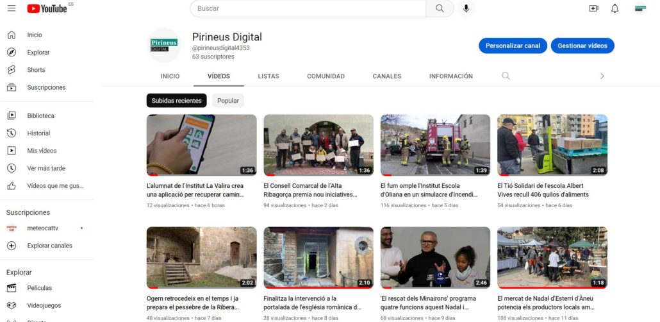Click the Buscar search field
Screen dimensions: 660x322
click(x=308, y=8)
